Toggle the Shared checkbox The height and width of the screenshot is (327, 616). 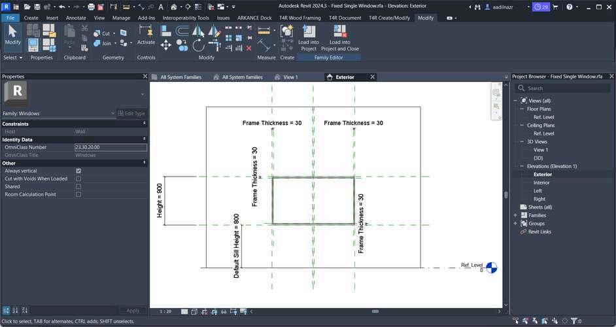(78, 186)
